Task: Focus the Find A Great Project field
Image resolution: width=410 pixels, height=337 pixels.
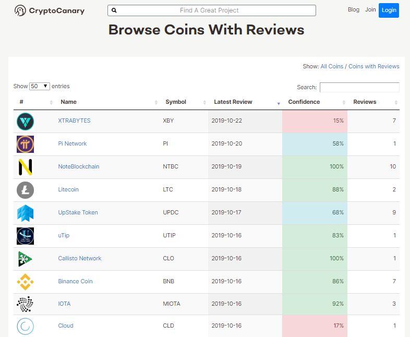Action: point(212,10)
